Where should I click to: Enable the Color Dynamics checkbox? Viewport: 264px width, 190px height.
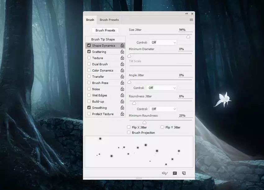(x=89, y=70)
